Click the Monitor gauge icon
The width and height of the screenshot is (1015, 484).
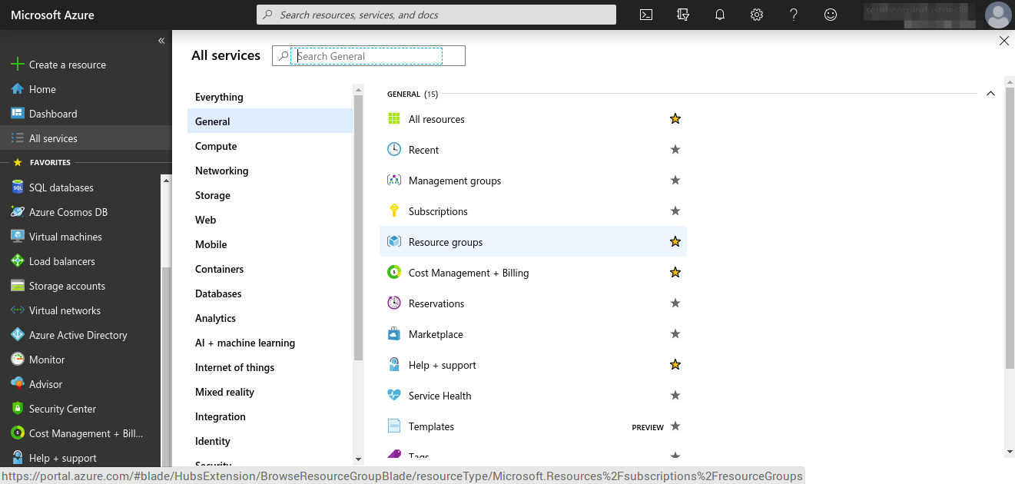click(17, 360)
